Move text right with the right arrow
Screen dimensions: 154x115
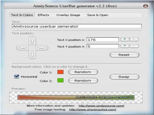(x=42, y=48)
